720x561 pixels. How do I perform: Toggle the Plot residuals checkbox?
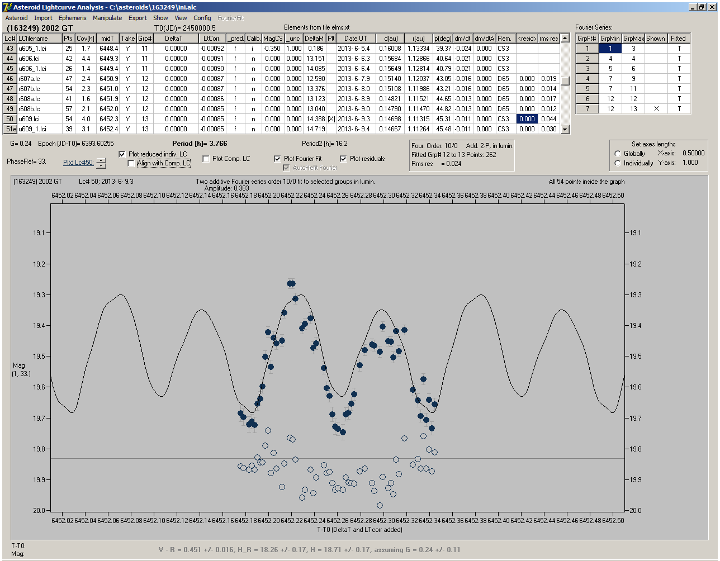point(343,159)
